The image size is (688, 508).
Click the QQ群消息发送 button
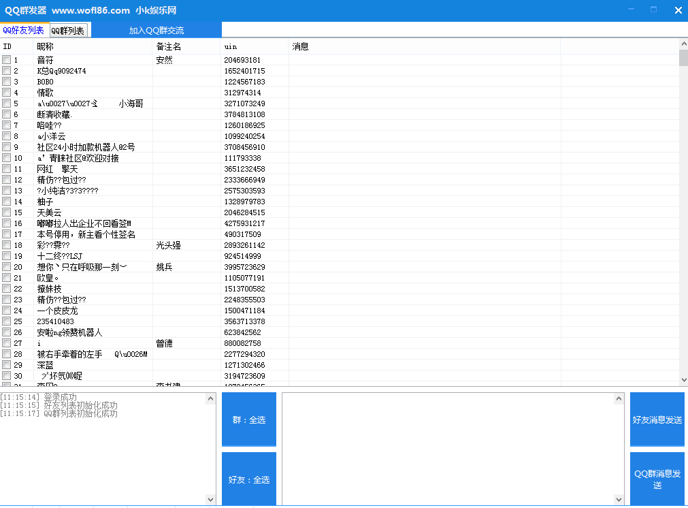point(657,479)
